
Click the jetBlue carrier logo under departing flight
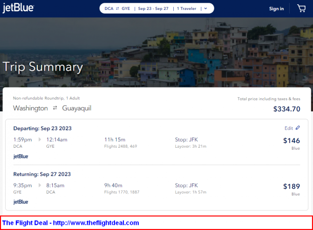21,156
